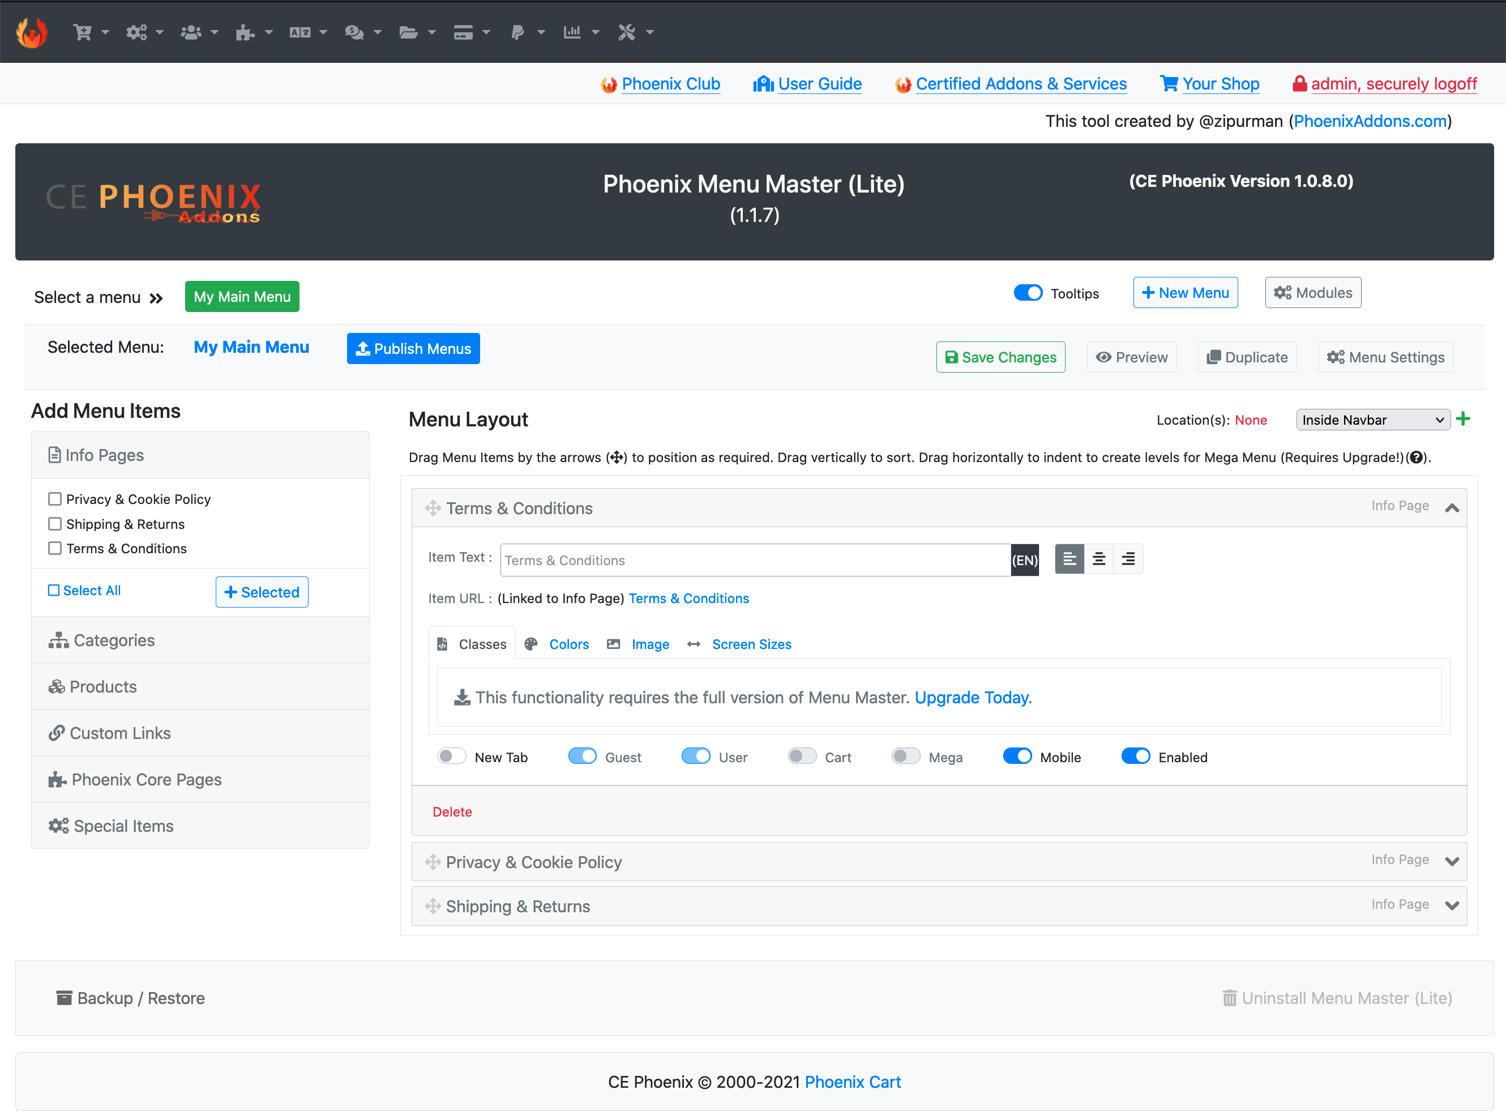The height and width of the screenshot is (1111, 1506).
Task: Turn off the Mobile switch
Action: (x=1017, y=756)
